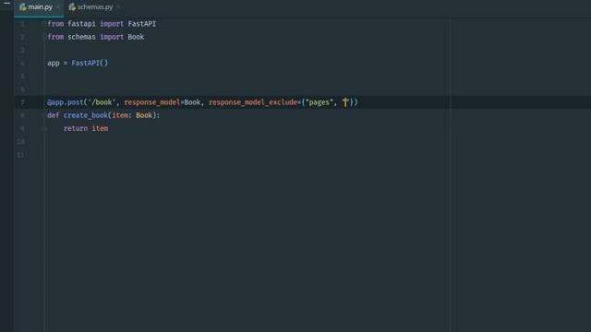Collapse tool window via top-left minimize bar
The width and height of the screenshot is (591, 332).
6,3
